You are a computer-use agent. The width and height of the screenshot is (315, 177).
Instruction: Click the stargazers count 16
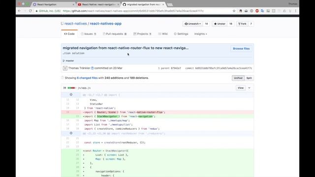[231, 24]
